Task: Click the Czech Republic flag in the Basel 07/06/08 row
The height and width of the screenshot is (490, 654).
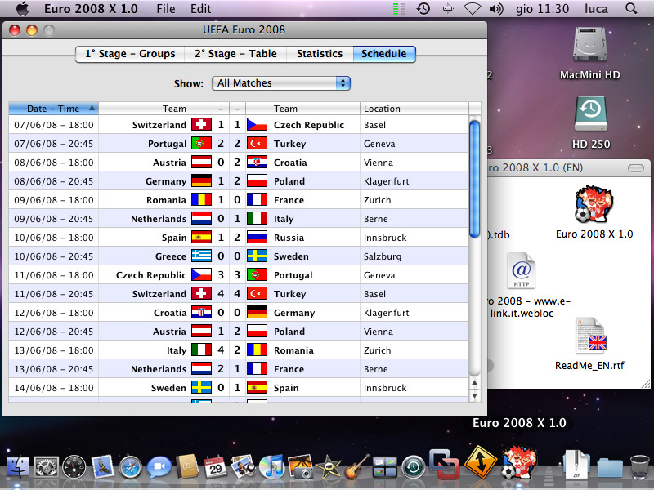Action: coord(257,124)
